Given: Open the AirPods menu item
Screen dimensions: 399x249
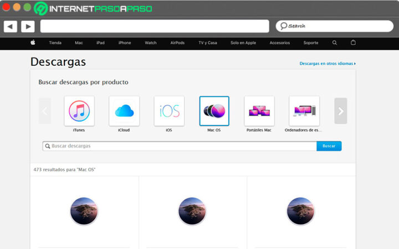Looking at the screenshot, I should click(x=177, y=43).
